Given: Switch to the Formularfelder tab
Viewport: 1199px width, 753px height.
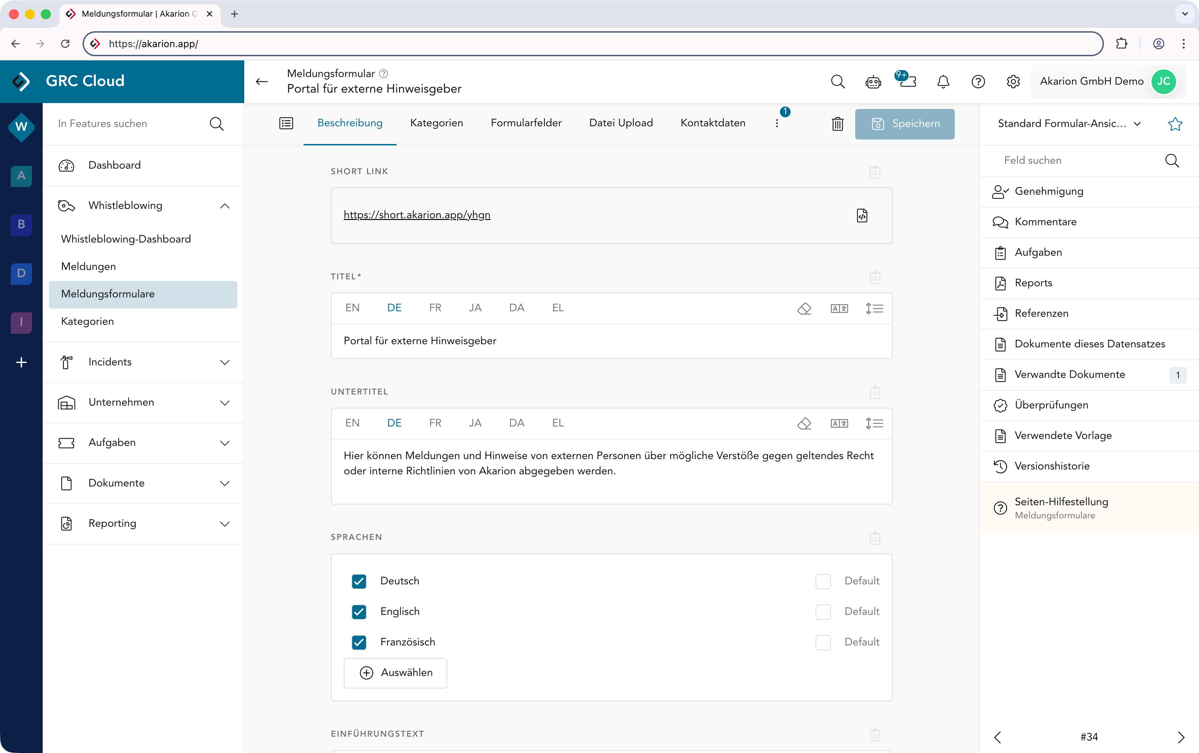Looking at the screenshot, I should click(526, 123).
